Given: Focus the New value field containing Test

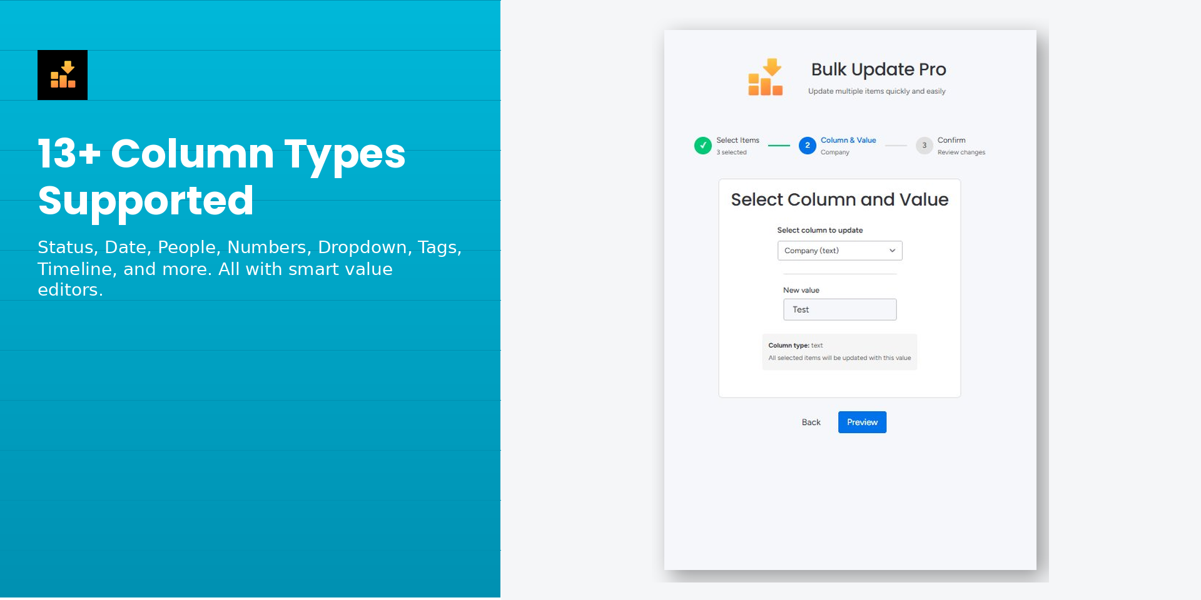Looking at the screenshot, I should [839, 310].
